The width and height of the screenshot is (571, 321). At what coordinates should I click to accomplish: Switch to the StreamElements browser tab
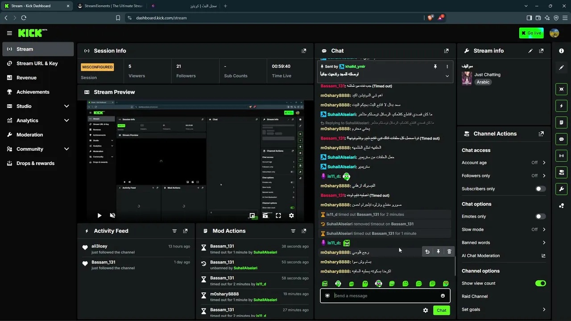point(110,6)
